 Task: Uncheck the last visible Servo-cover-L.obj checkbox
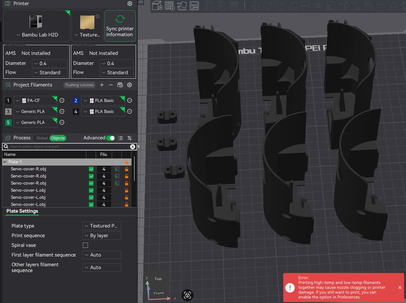pyautogui.click(x=91, y=205)
